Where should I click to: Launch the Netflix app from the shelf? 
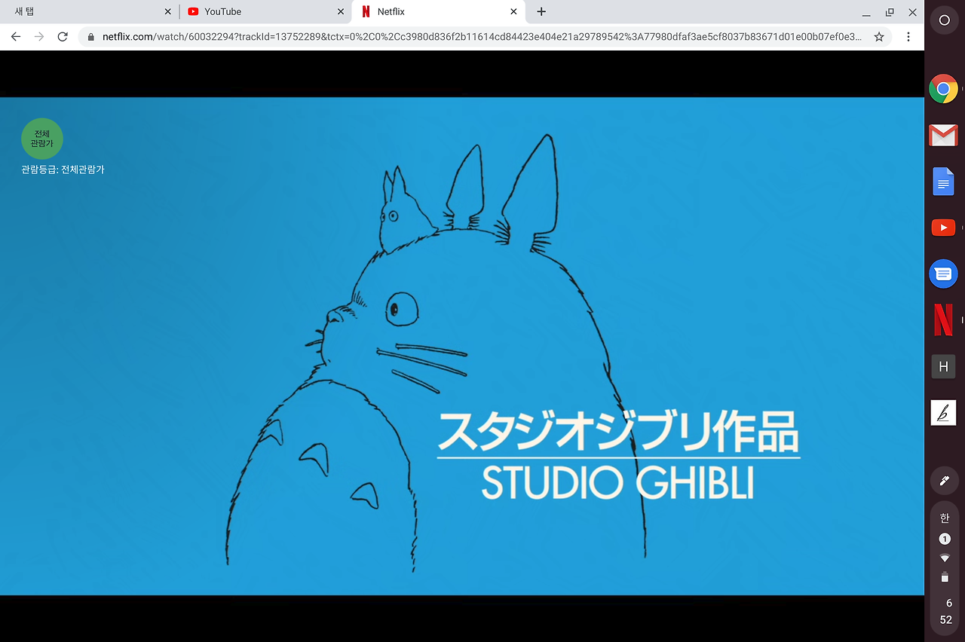[943, 320]
